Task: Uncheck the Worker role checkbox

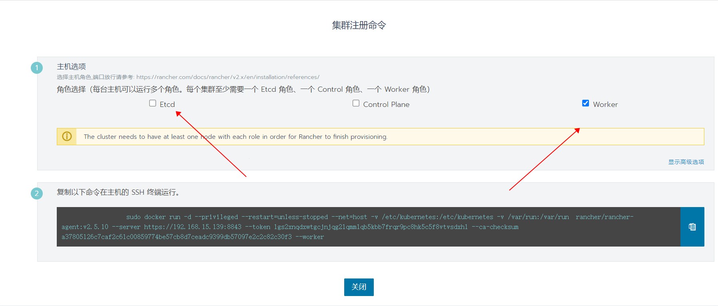Action: click(x=586, y=103)
